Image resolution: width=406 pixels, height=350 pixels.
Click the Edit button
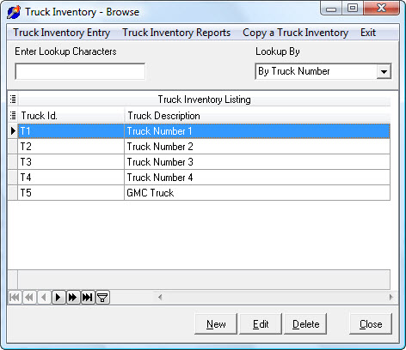point(261,323)
